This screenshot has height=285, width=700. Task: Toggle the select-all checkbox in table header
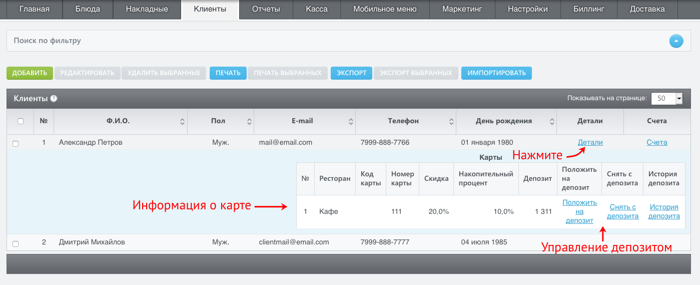[21, 121]
